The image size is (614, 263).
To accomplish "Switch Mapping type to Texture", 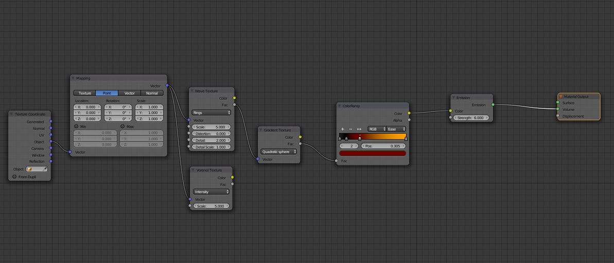I will pos(84,93).
